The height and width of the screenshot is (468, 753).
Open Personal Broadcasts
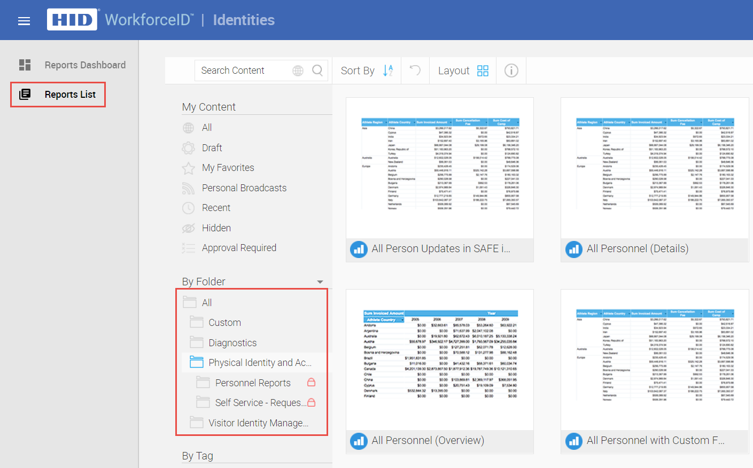coord(244,188)
